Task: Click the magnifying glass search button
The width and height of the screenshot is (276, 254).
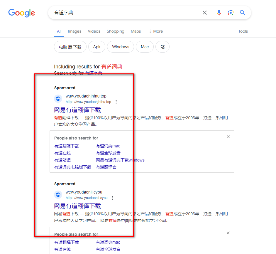Action: click(242, 13)
